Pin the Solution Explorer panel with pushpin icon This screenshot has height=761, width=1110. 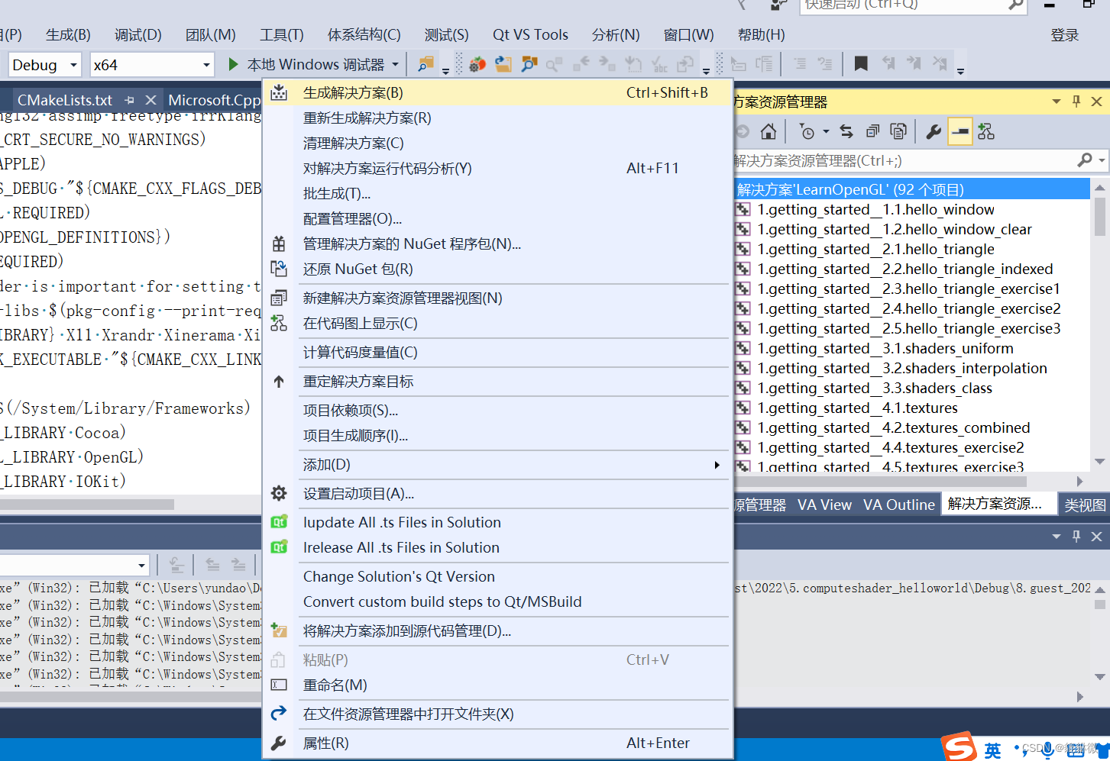(x=1076, y=102)
